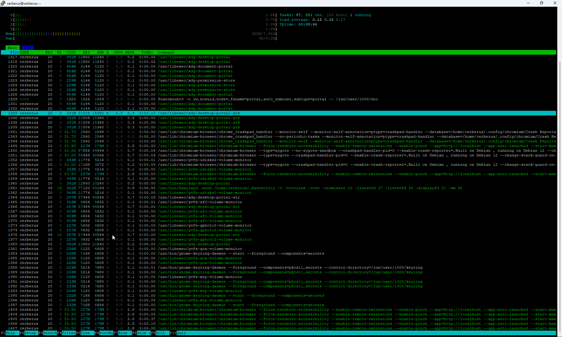Viewport: 562px width, 337px height.
Task: Sort by the USER column header
Action: pos(24,52)
